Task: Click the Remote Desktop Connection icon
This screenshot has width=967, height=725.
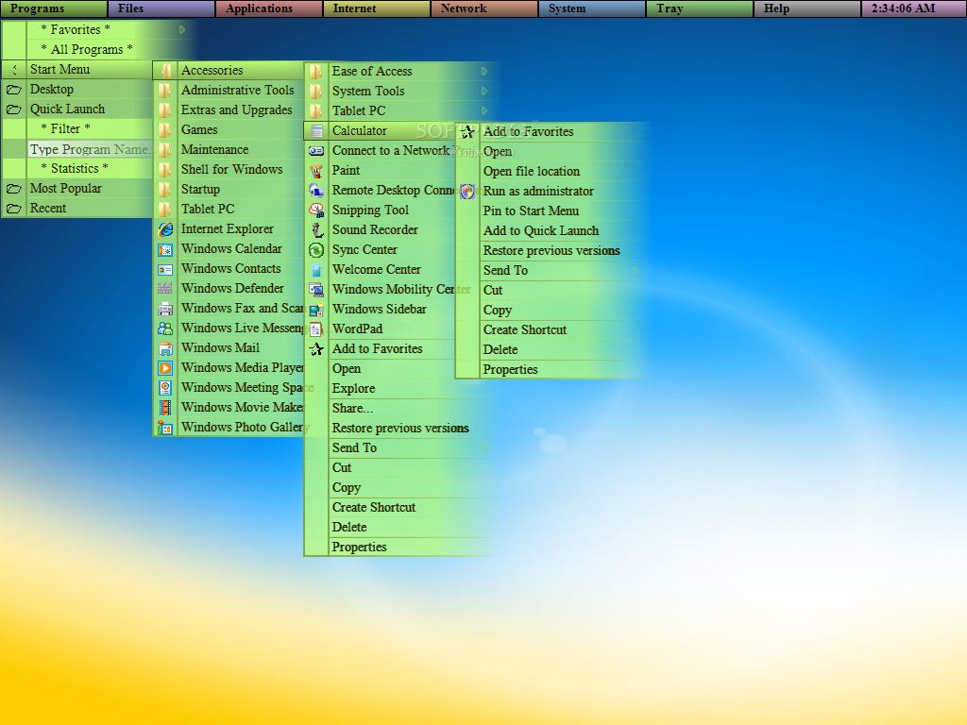Action: pyautogui.click(x=317, y=191)
